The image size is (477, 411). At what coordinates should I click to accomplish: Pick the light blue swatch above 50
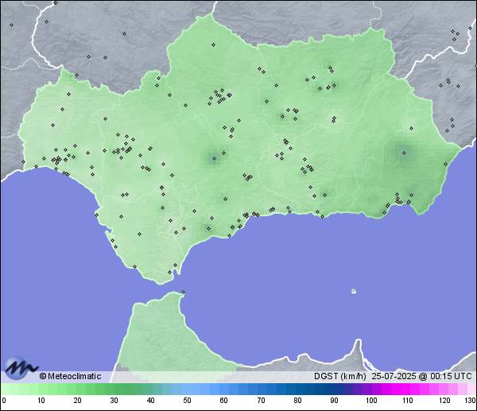pos(187,390)
